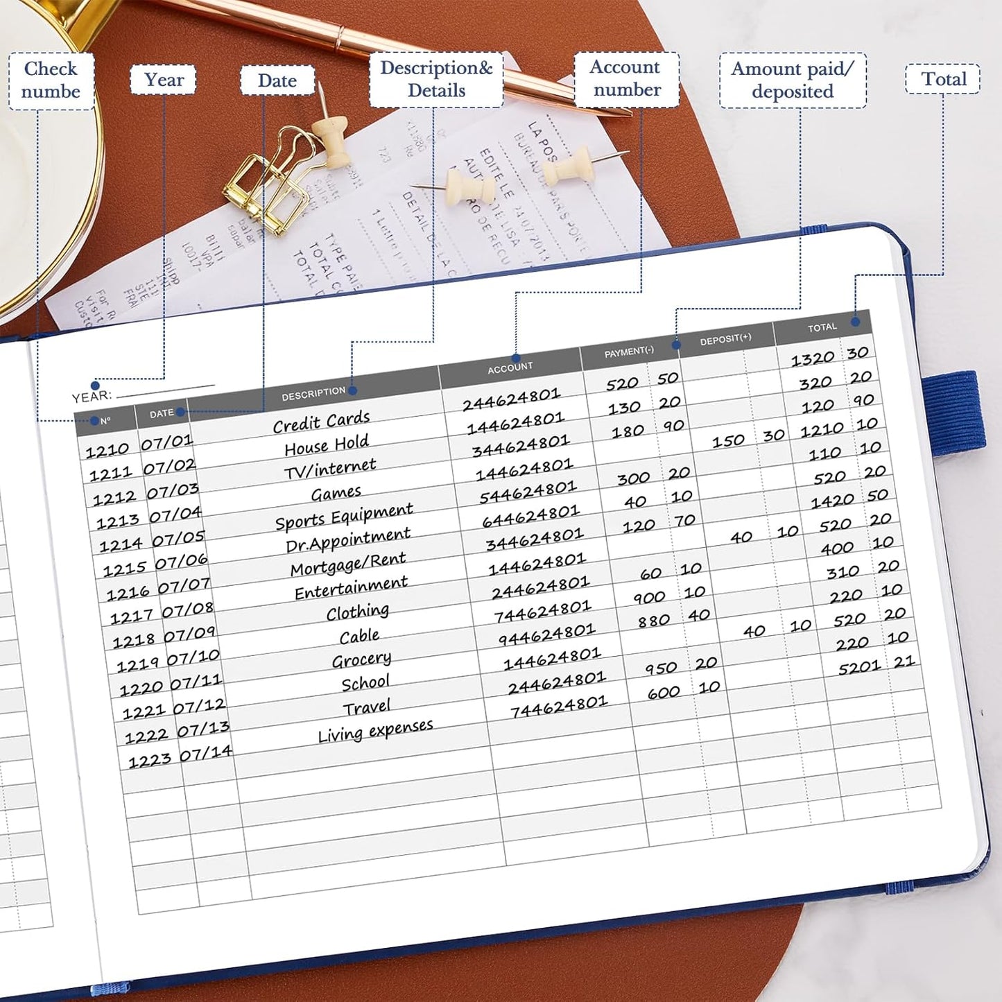Click the total value 1320
Image resolution: width=1002 pixels, height=1002 pixels.
[813, 359]
